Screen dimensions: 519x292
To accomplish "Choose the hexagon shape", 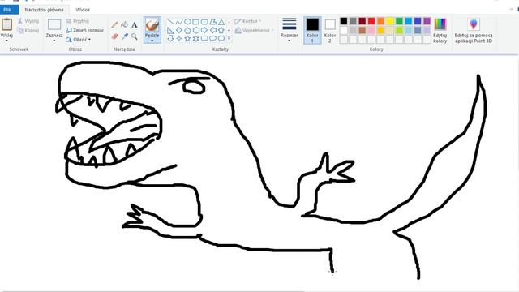I will tap(196, 31).
